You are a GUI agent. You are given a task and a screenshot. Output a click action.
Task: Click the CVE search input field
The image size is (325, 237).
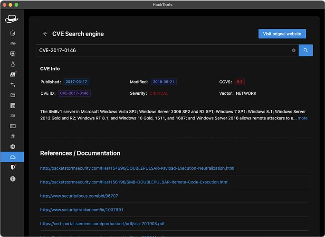click(162, 50)
